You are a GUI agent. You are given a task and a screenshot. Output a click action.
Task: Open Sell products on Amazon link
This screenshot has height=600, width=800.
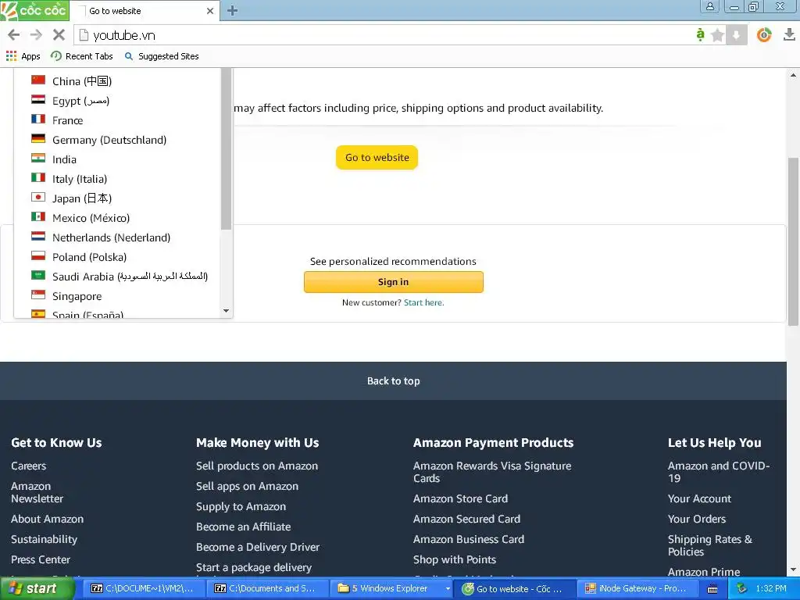[257, 466]
